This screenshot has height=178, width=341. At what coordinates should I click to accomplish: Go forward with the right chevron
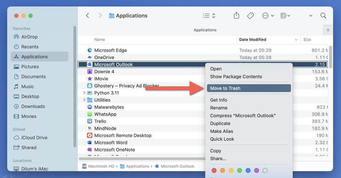(x=100, y=16)
